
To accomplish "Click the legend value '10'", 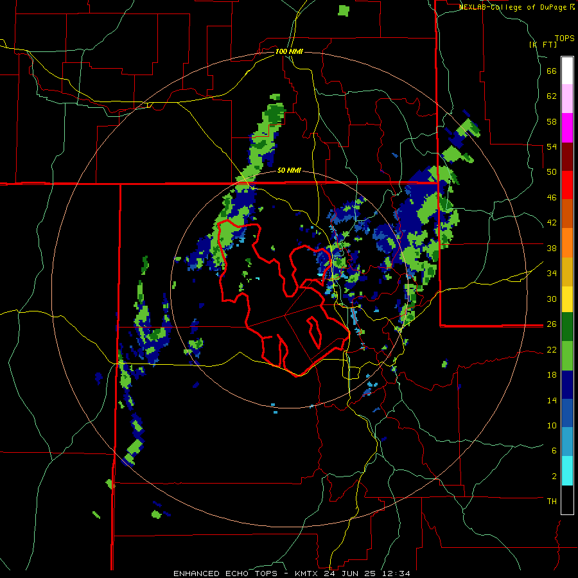I will [552, 425].
